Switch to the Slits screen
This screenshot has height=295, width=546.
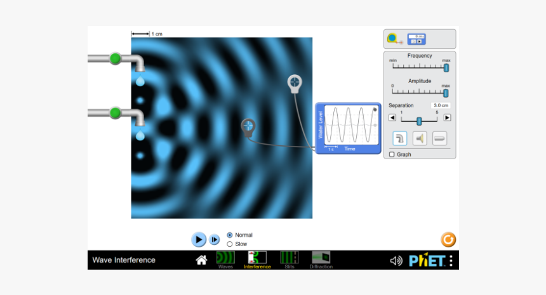tap(289, 260)
